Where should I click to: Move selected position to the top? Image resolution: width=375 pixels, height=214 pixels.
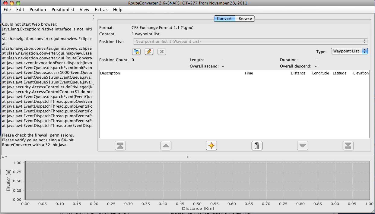[120, 146]
